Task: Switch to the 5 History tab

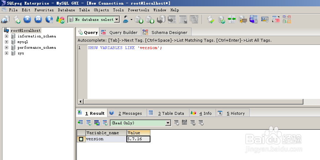Action: [x=233, y=113]
